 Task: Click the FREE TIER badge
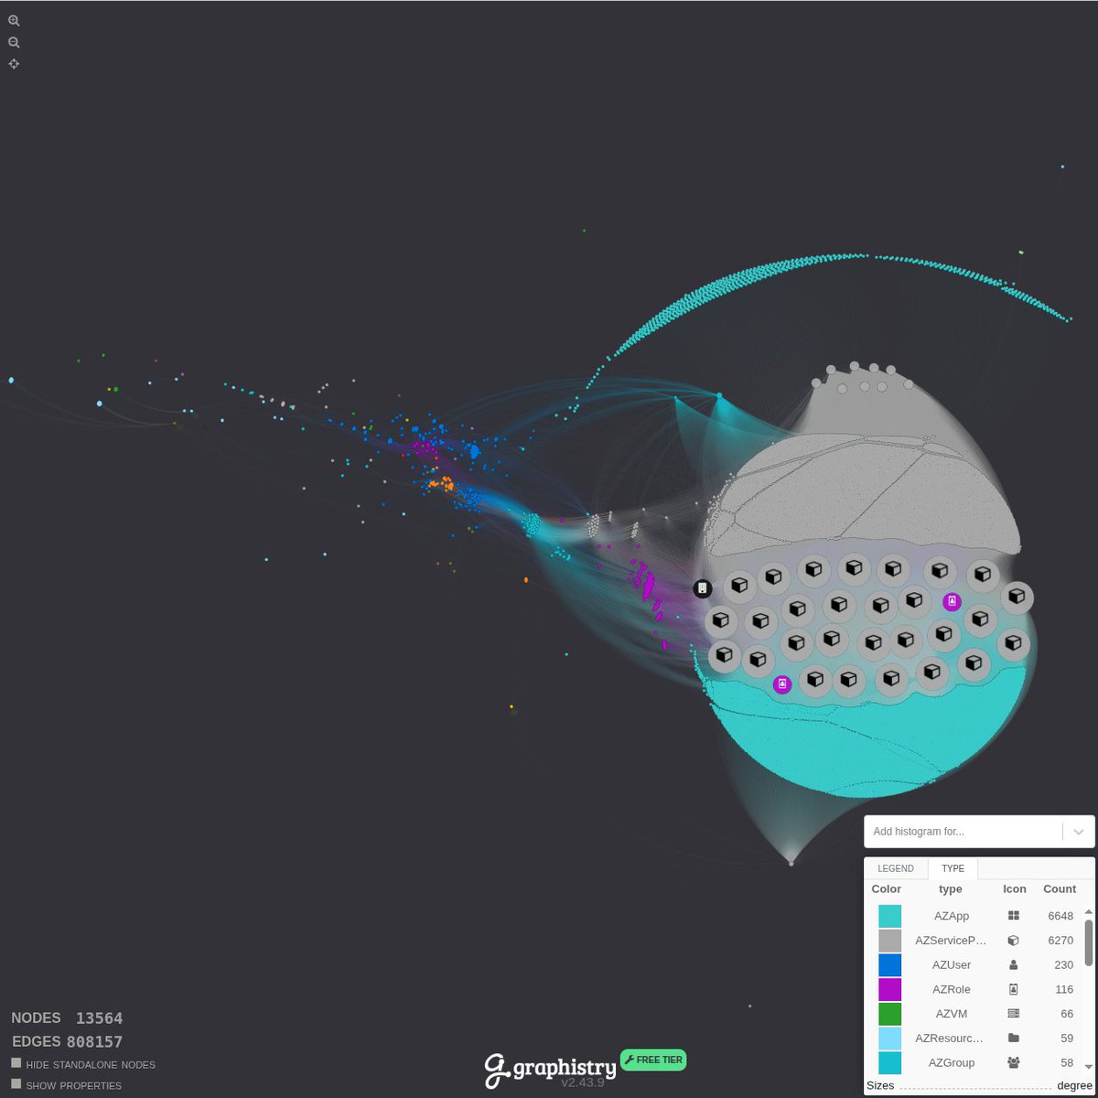pyautogui.click(x=652, y=1060)
